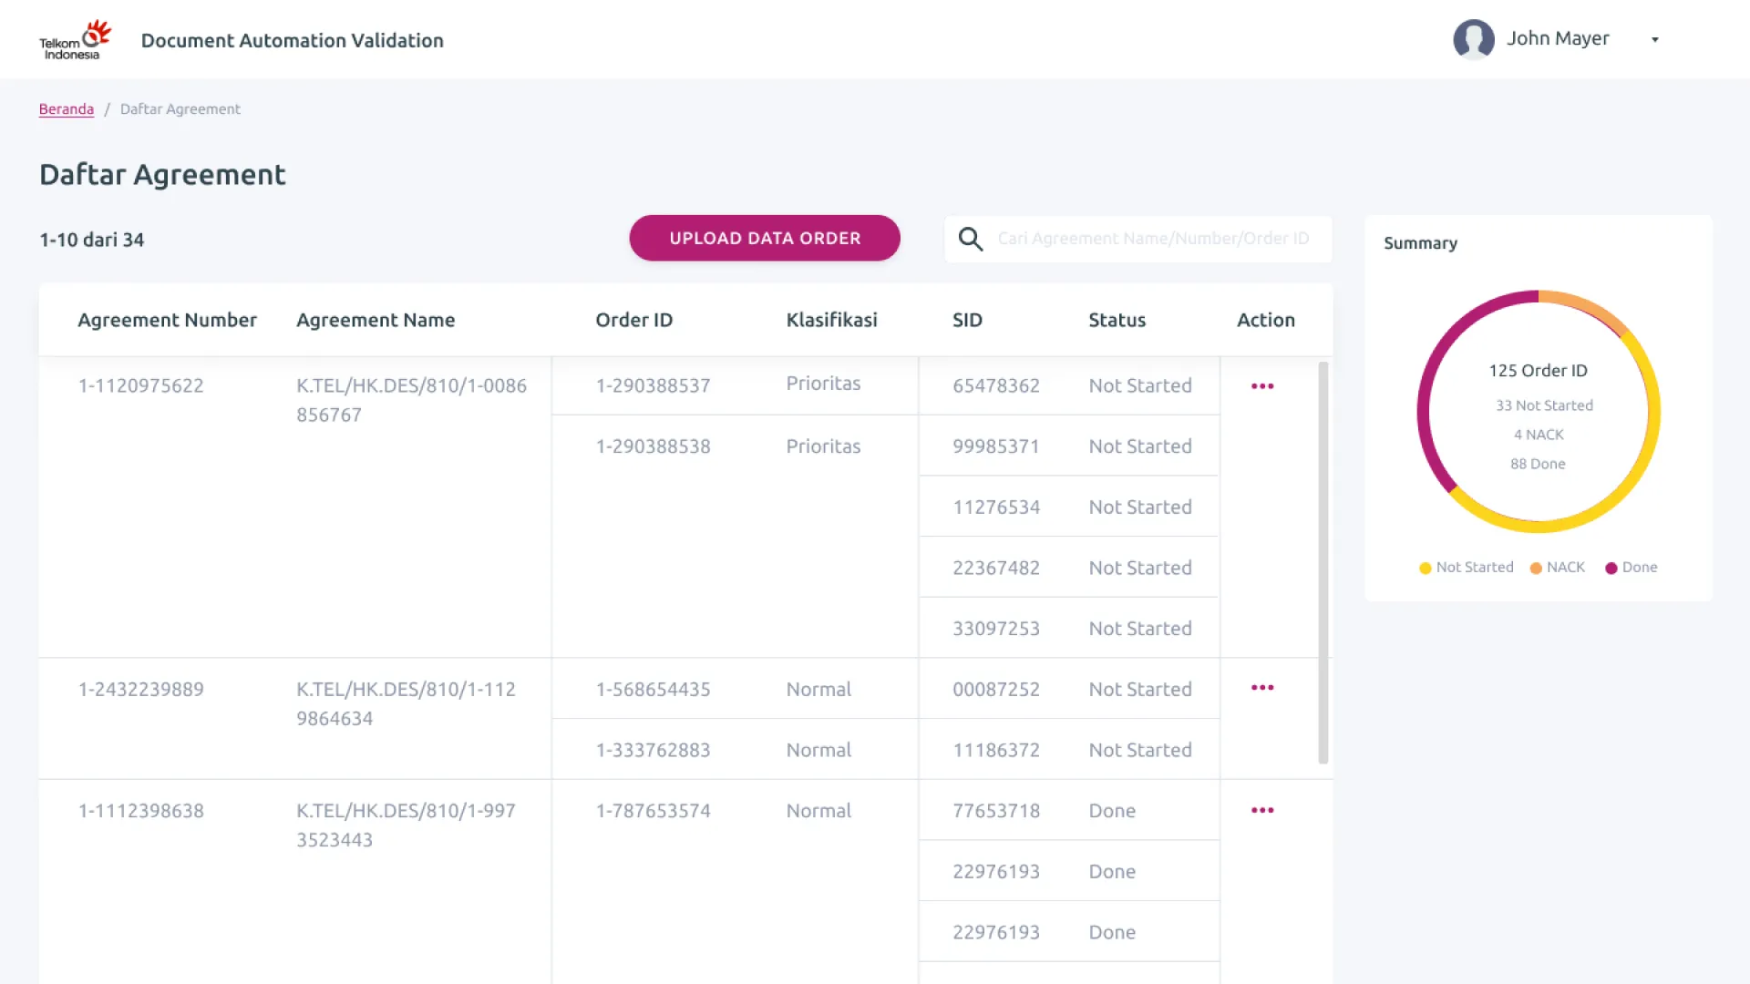
Task: Click Prioritas for order 1-290388538
Action: point(823,446)
